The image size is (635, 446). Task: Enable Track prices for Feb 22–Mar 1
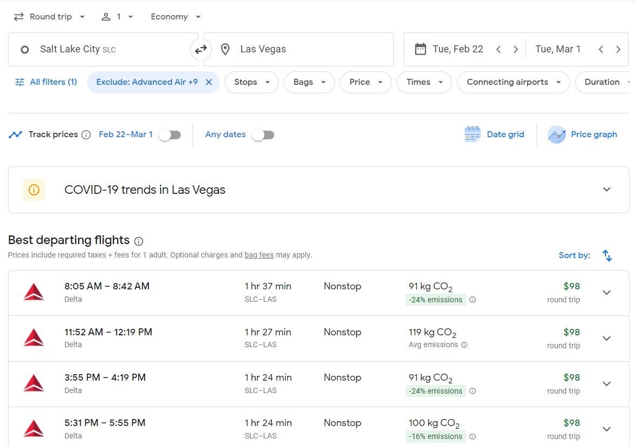coord(169,135)
